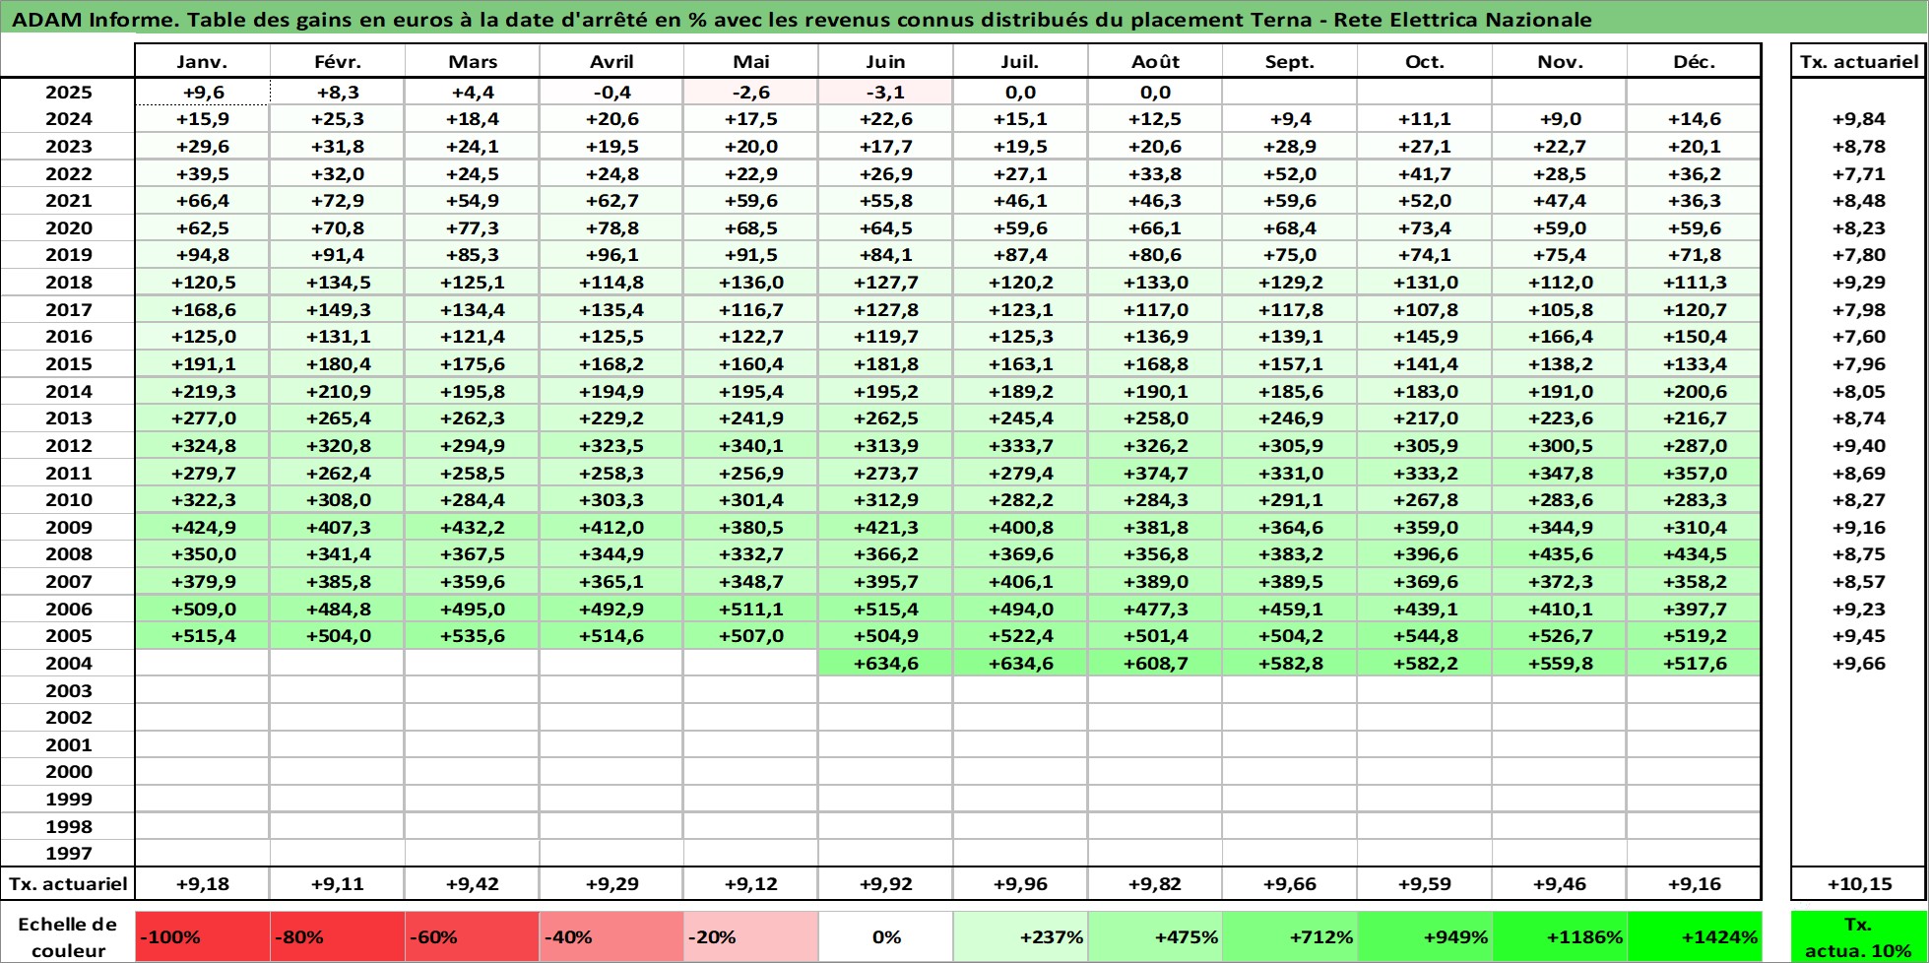Click the +9,18 January actuarial rate
Screen dimensions: 1929x963
[202, 884]
